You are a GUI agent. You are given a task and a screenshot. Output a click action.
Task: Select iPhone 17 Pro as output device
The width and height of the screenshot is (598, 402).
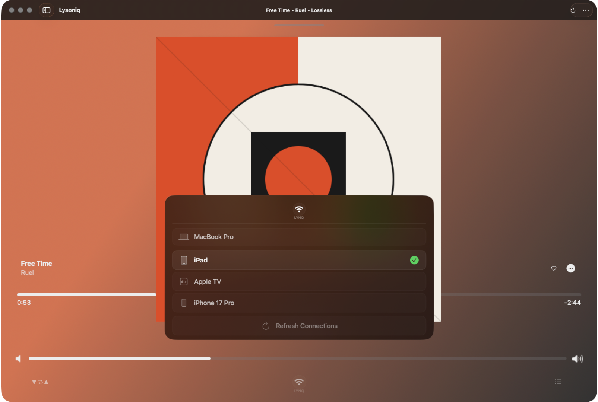coord(299,303)
